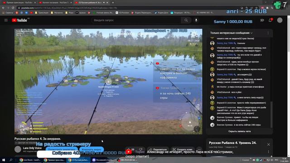Open more actions (three dots) under video

(x=199, y=149)
